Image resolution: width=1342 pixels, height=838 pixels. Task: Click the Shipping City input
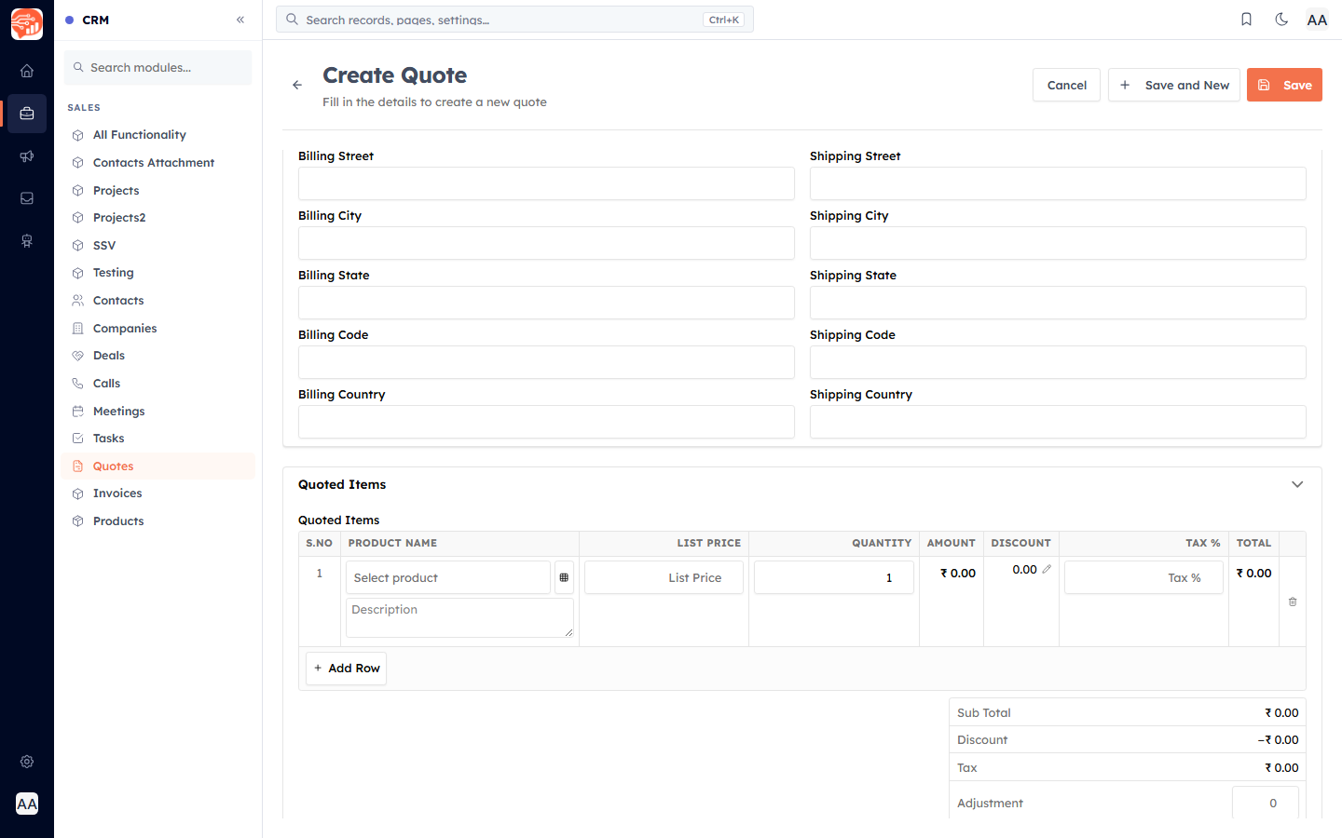tap(1058, 243)
